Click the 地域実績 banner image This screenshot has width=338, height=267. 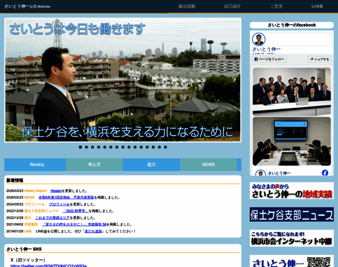tap(291, 191)
